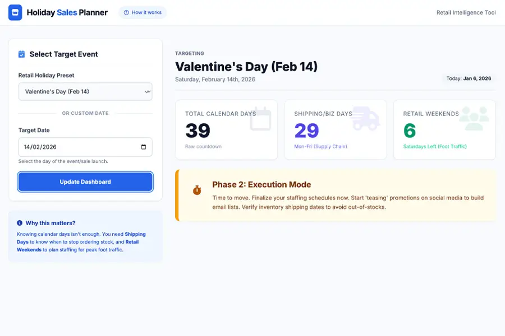Viewport: 505px width, 336px height.
Task: Click the info icon next to Why this matters
Action: pos(20,223)
